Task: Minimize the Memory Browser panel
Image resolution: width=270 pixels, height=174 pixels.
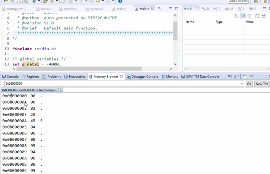Action: pyautogui.click(x=264, y=76)
